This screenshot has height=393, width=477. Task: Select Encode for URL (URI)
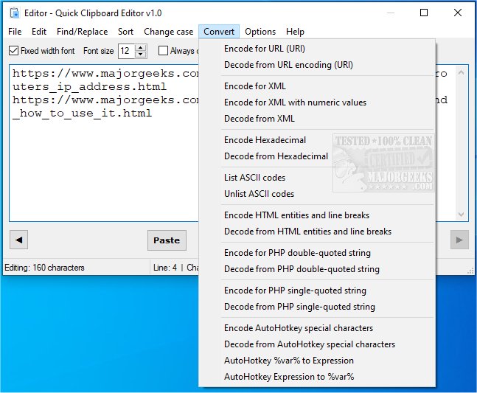pyautogui.click(x=265, y=49)
